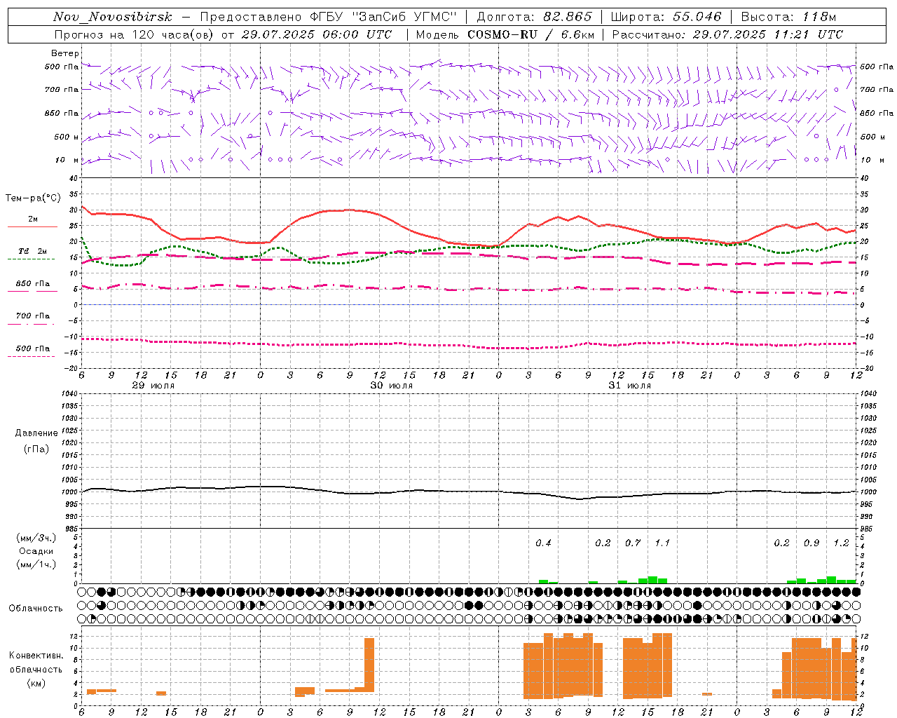Click the '(гПа)' unit label under Давление
The height and width of the screenshot is (718, 897).
pos(36,449)
